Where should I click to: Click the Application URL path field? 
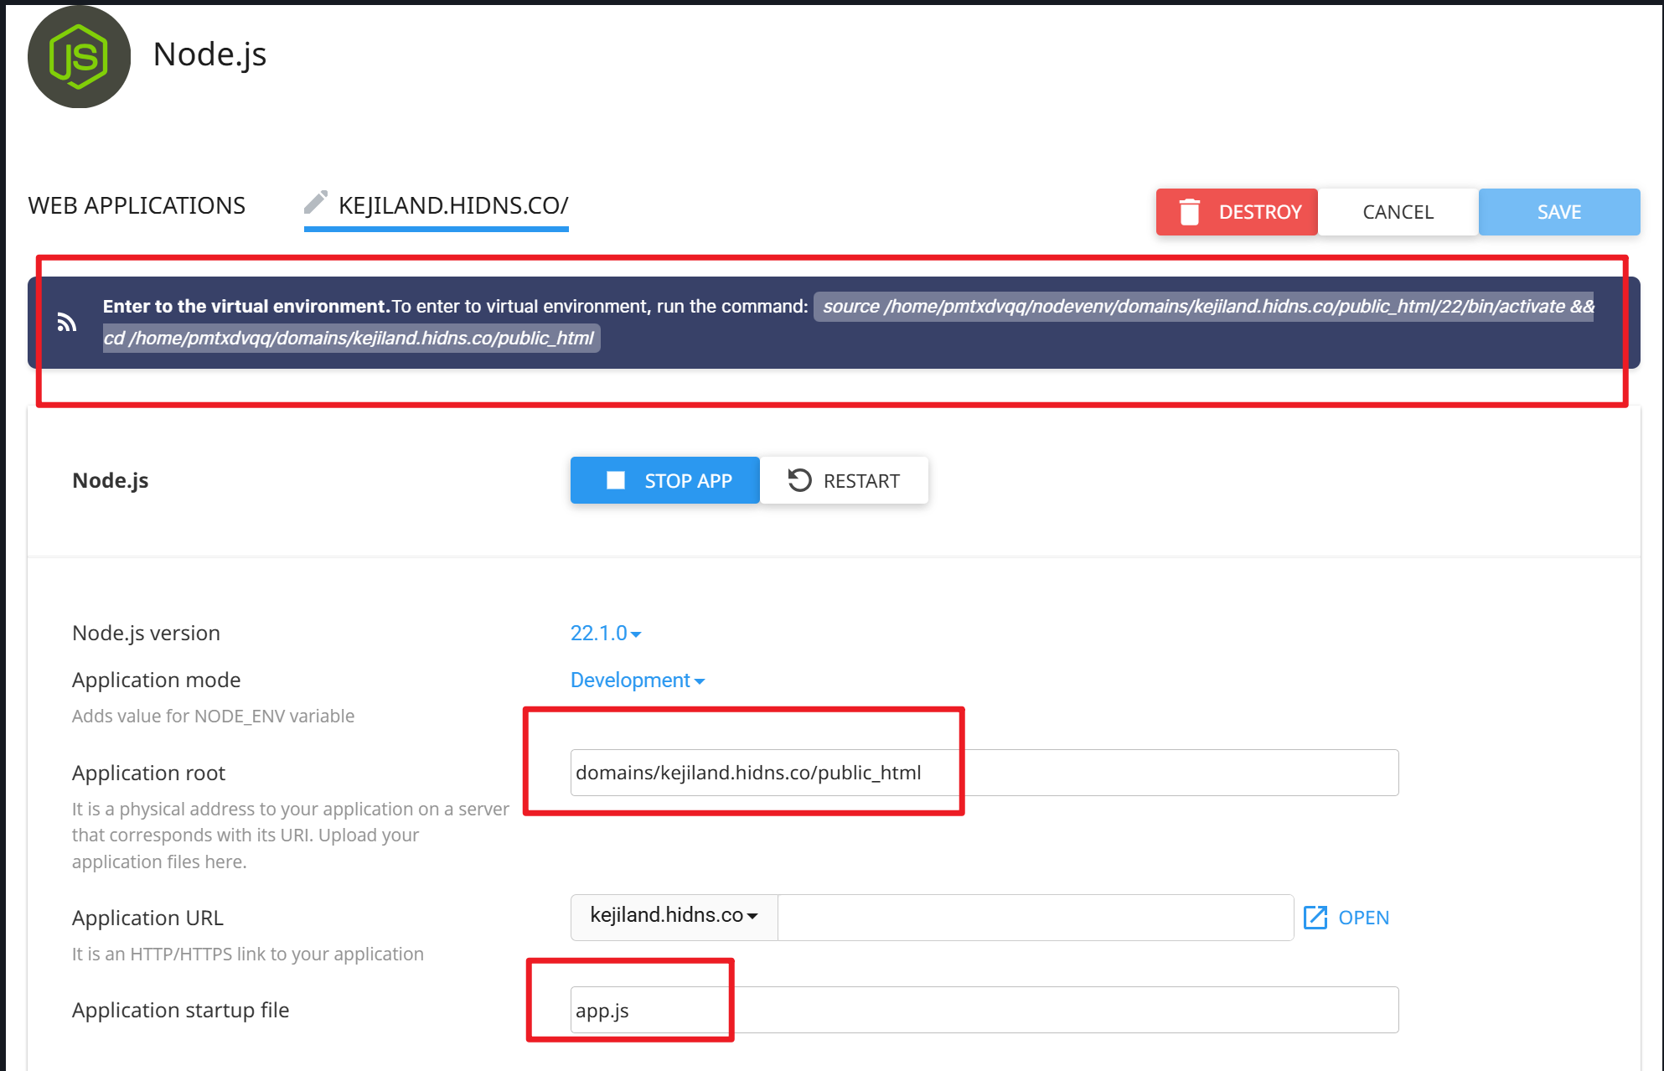point(1036,918)
